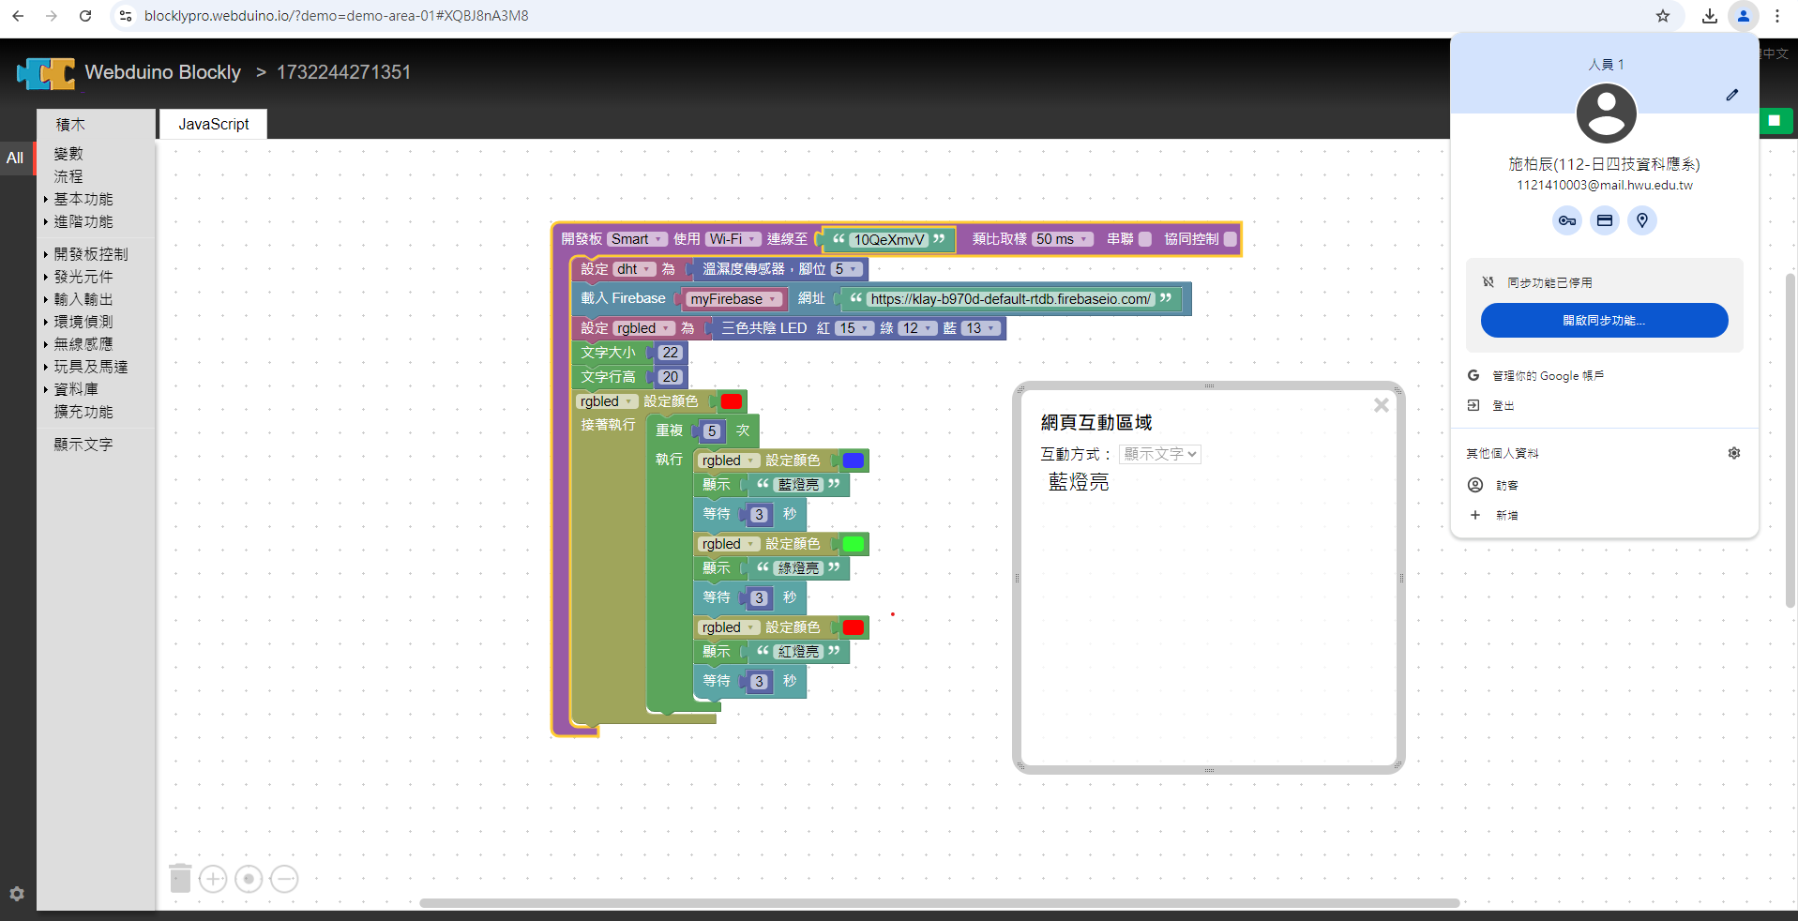The image size is (1798, 921).
Task: Click the 開啟同步功能 button
Action: [x=1604, y=321]
